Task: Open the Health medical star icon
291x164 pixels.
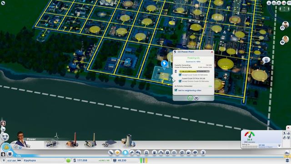Action: (x=167, y=153)
